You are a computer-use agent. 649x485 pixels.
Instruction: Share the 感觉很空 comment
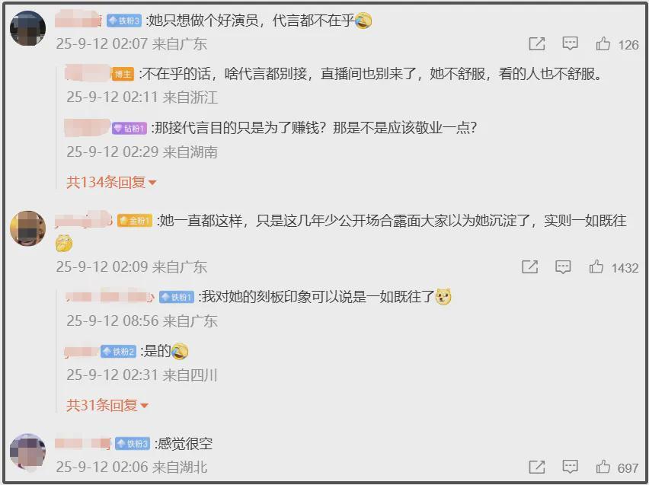537,467
